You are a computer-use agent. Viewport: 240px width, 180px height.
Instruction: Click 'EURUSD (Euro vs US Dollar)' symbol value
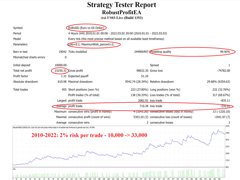86,28
